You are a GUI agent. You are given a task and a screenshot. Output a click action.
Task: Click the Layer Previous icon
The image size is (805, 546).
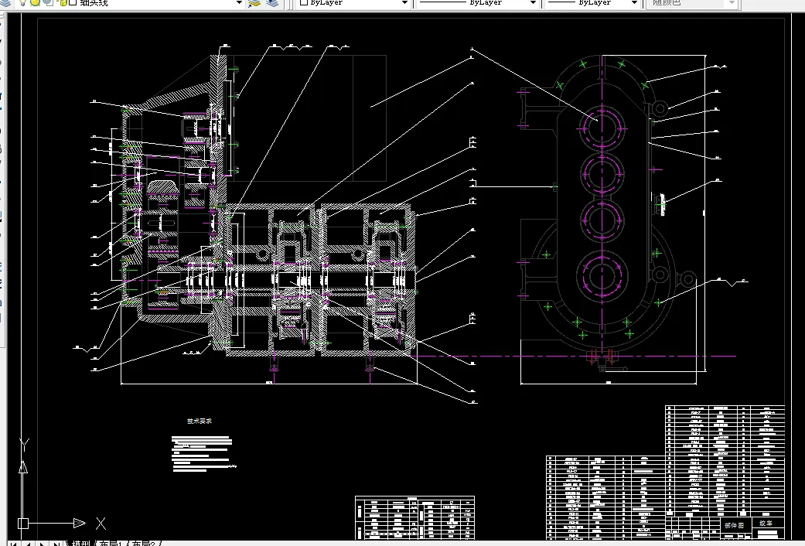point(273,3)
